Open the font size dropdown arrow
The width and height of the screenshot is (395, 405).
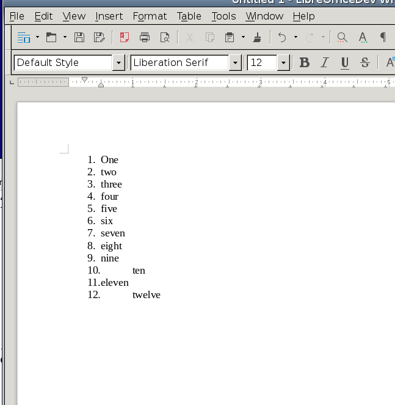[x=283, y=62]
